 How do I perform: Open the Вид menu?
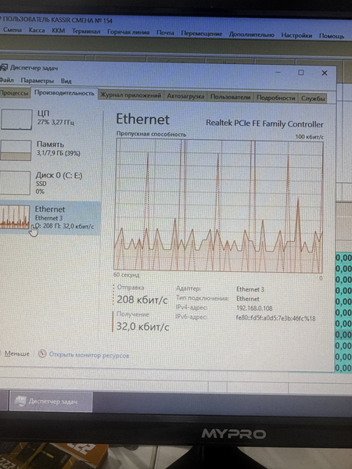coord(66,81)
